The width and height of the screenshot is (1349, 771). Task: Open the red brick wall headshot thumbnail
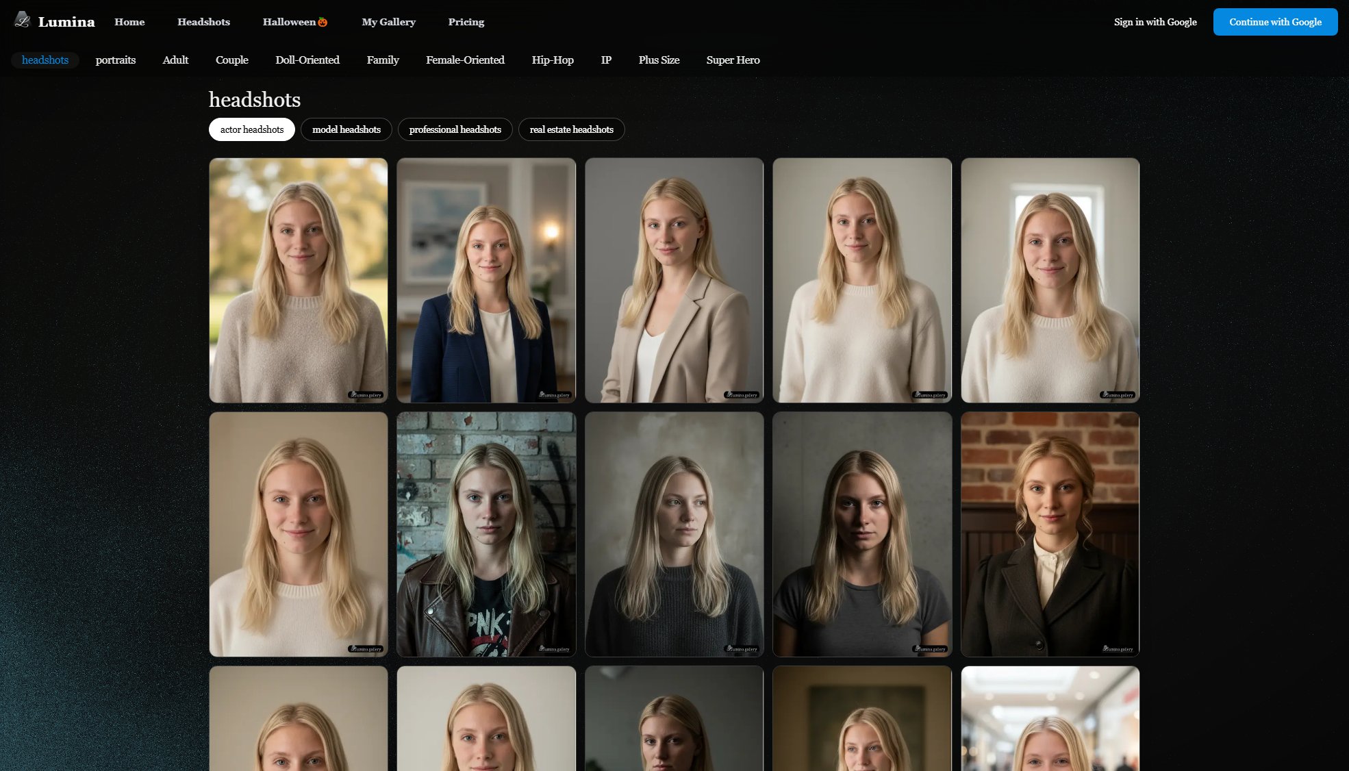[x=1050, y=534]
